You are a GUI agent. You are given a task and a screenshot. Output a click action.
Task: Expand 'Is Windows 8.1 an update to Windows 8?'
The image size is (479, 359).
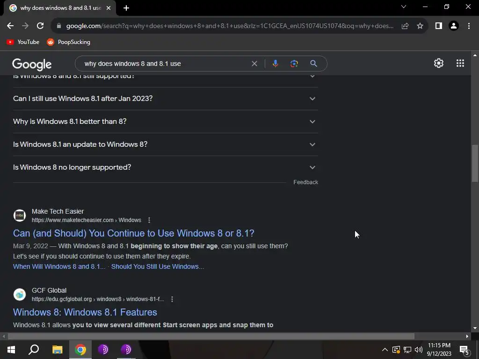click(x=165, y=144)
